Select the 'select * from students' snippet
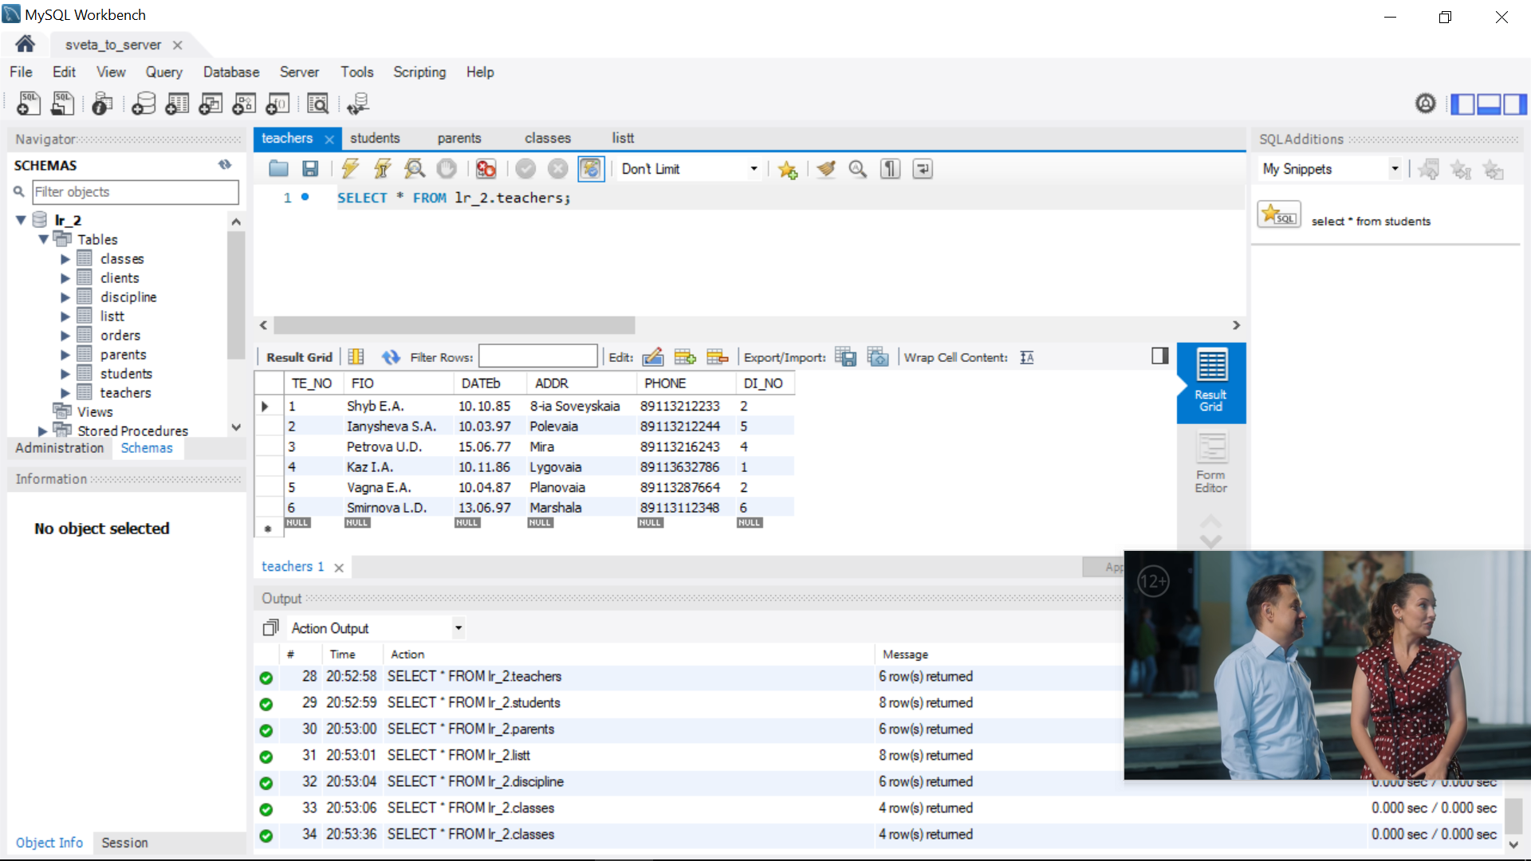This screenshot has height=861, width=1531. 1371,221
